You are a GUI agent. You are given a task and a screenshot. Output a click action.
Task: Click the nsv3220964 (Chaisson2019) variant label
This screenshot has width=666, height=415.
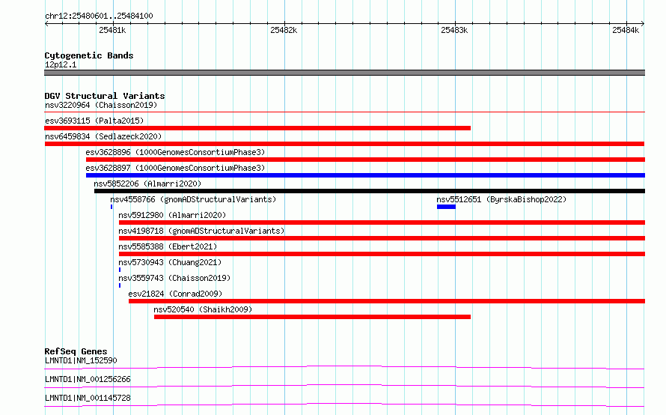[101, 105]
